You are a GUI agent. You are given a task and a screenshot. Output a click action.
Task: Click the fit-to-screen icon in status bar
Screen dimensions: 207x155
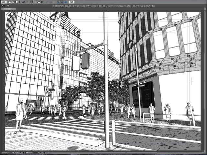click(x=24, y=153)
